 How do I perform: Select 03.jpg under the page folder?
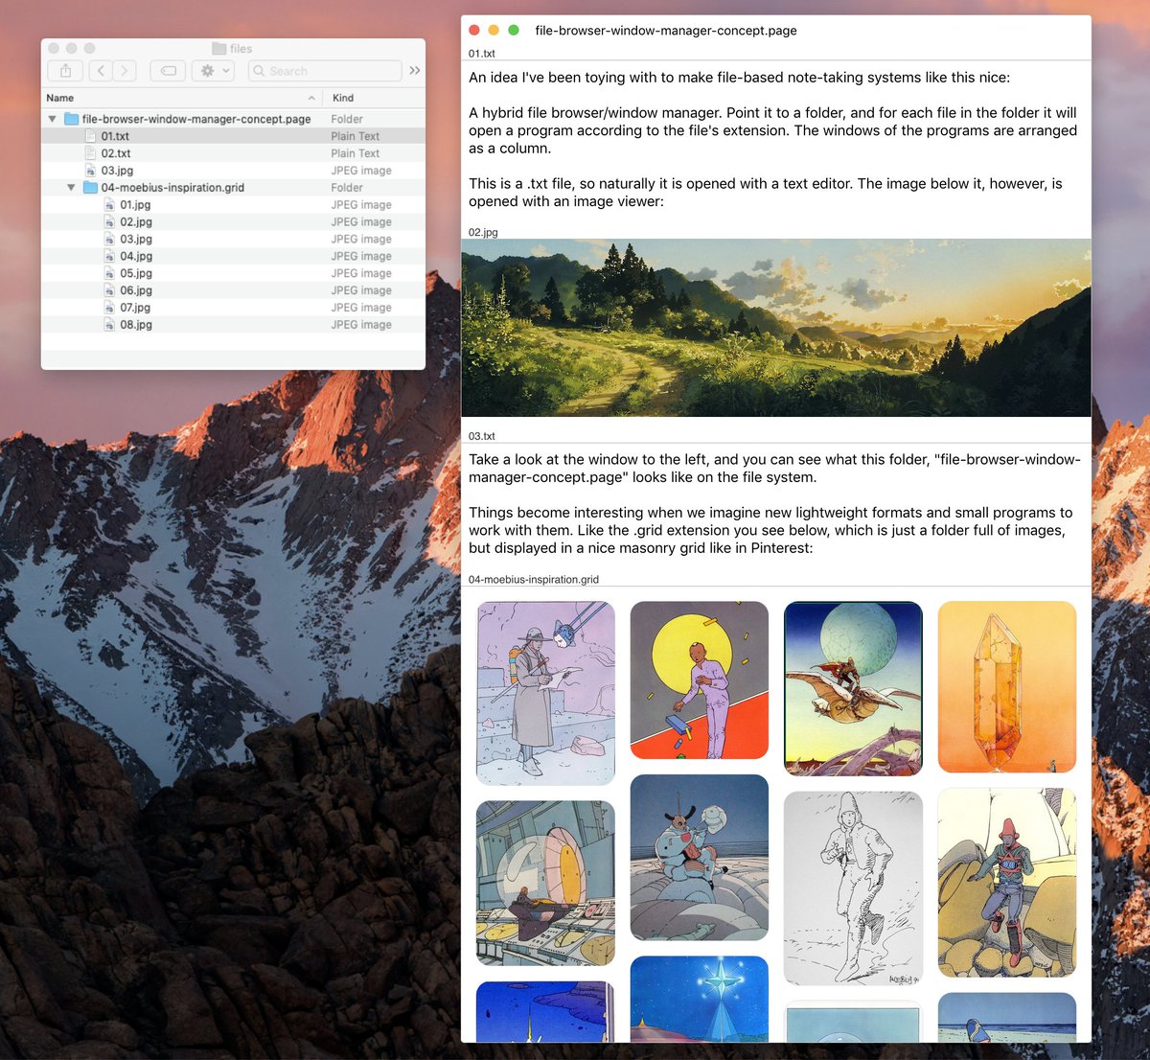click(233, 171)
